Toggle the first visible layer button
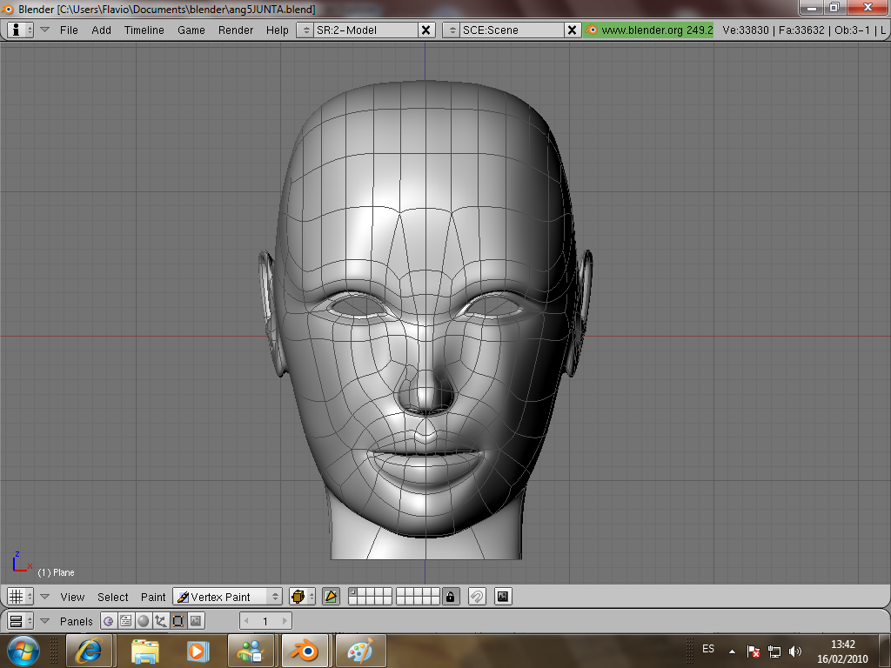The width and height of the screenshot is (891, 668). pyautogui.click(x=353, y=592)
